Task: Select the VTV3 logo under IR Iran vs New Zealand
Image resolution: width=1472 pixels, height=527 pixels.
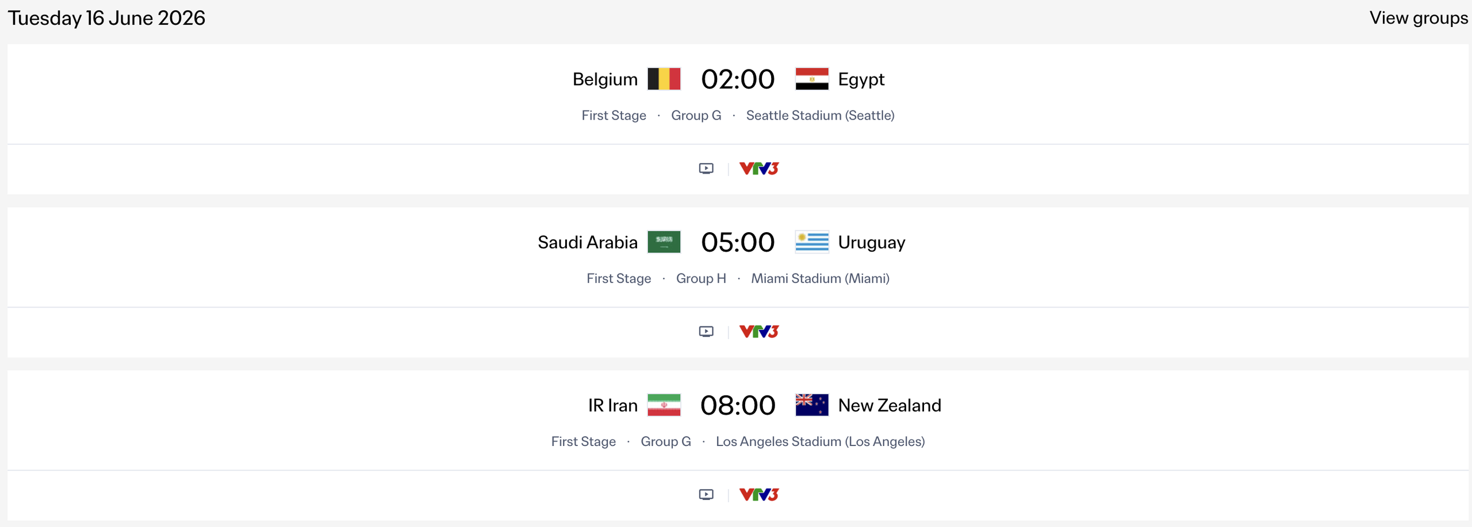Action: click(759, 494)
